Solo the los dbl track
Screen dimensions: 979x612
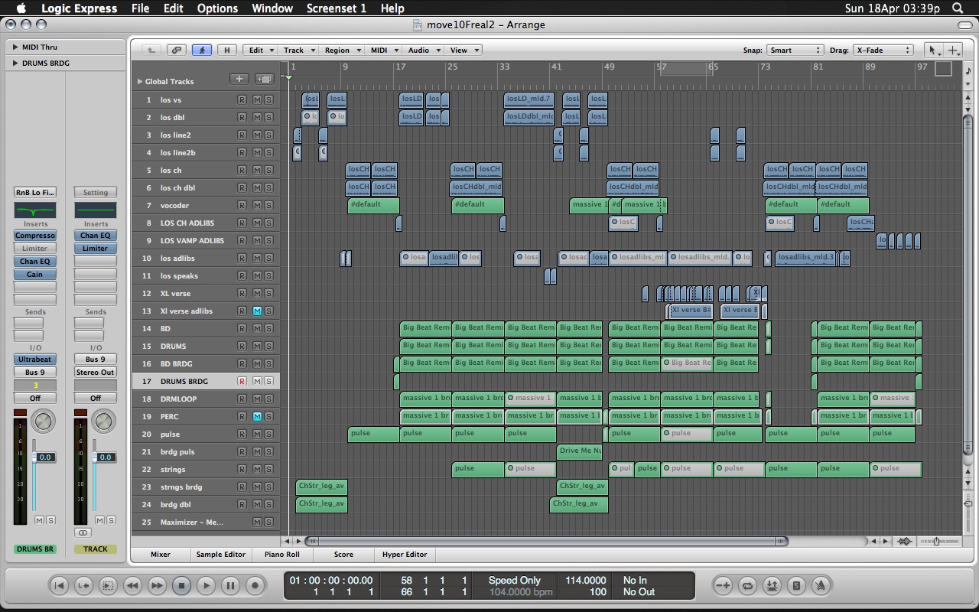tap(268, 118)
